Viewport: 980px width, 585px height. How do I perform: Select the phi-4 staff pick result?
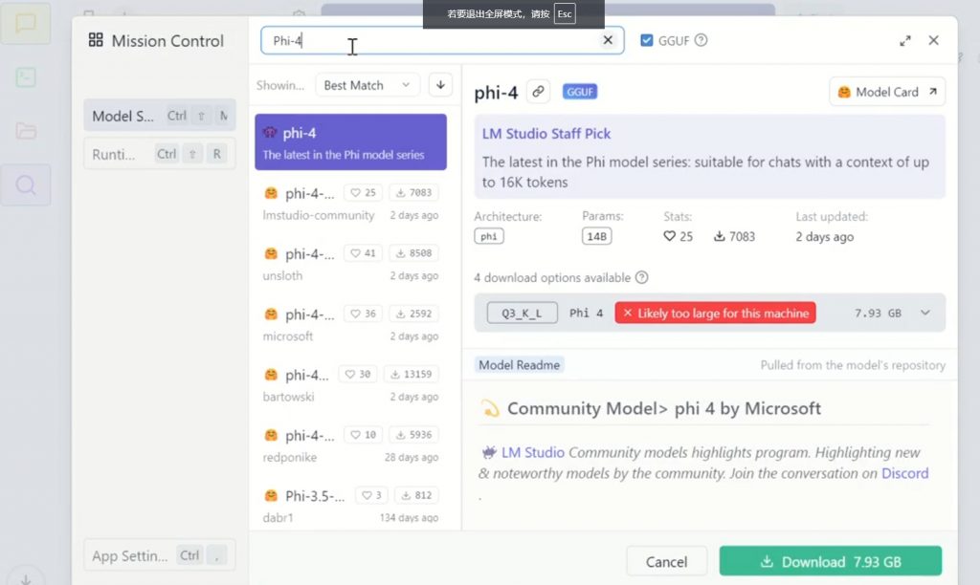(x=350, y=141)
